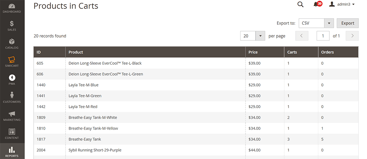Click the current page number field
Viewport: 367px width, 159px height.
pyautogui.click(x=323, y=36)
